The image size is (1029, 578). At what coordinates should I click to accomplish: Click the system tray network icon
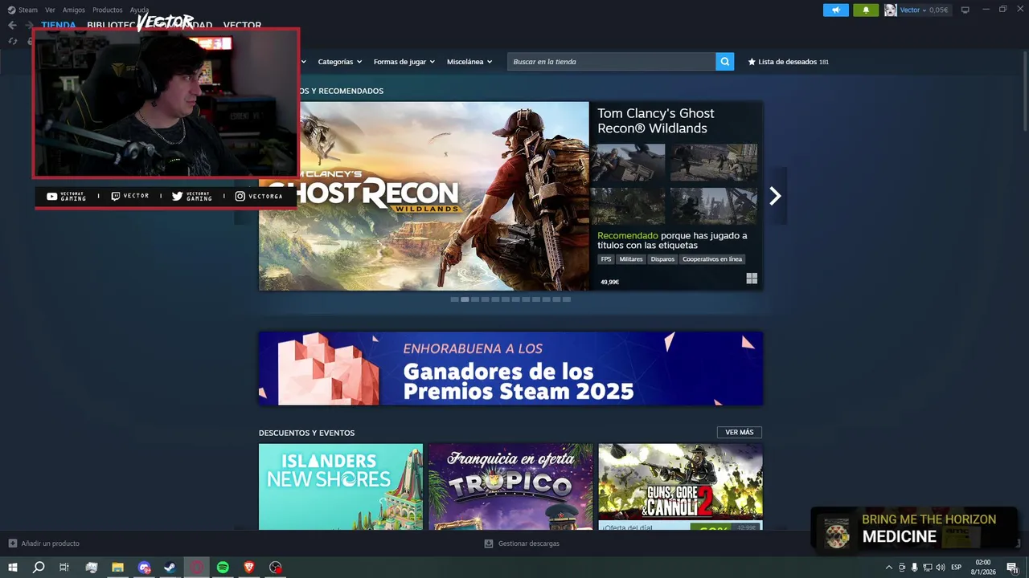click(x=927, y=568)
